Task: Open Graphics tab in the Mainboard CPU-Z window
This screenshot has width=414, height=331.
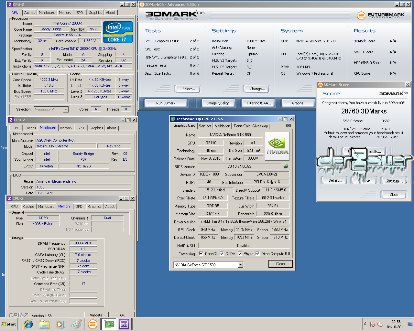Action: point(96,128)
